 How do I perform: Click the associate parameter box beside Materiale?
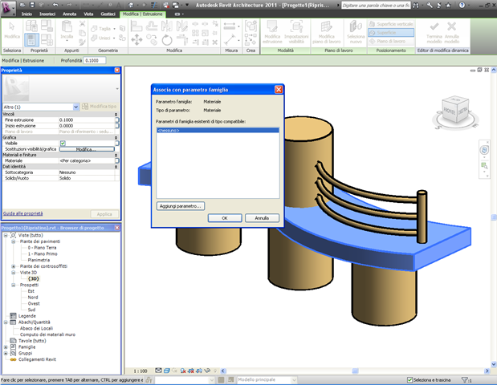coord(117,160)
